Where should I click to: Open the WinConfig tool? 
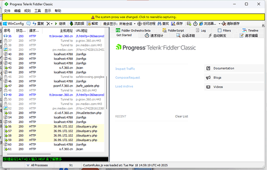pos(13,23)
